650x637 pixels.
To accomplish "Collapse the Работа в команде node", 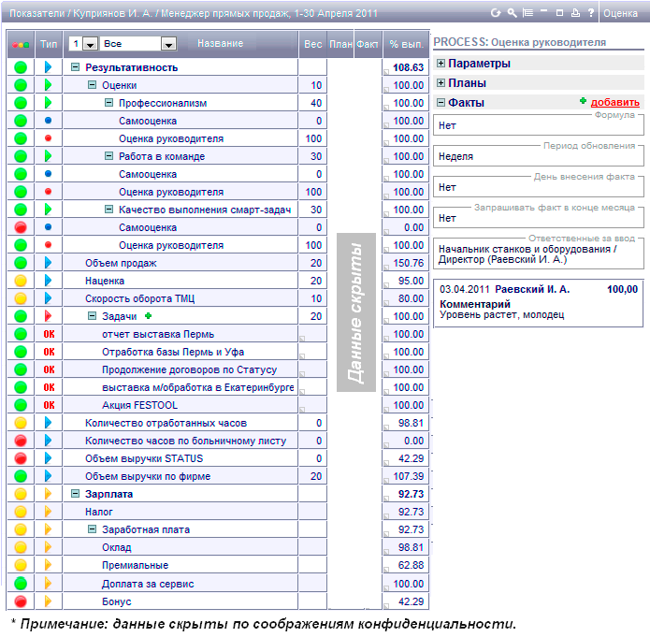I will click(108, 156).
